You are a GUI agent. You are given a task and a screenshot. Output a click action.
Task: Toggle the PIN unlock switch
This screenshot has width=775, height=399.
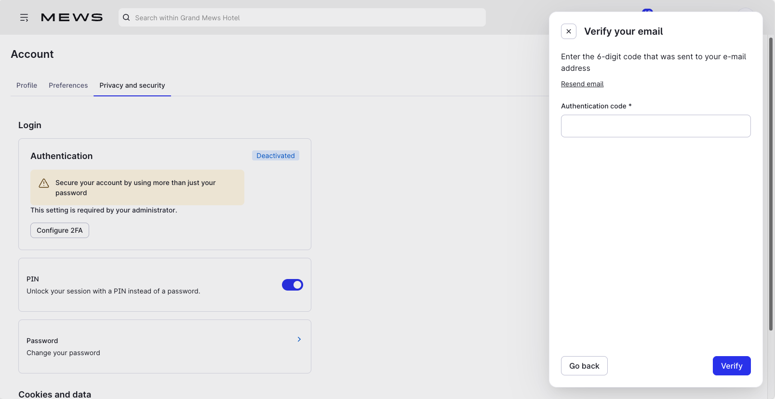293,285
